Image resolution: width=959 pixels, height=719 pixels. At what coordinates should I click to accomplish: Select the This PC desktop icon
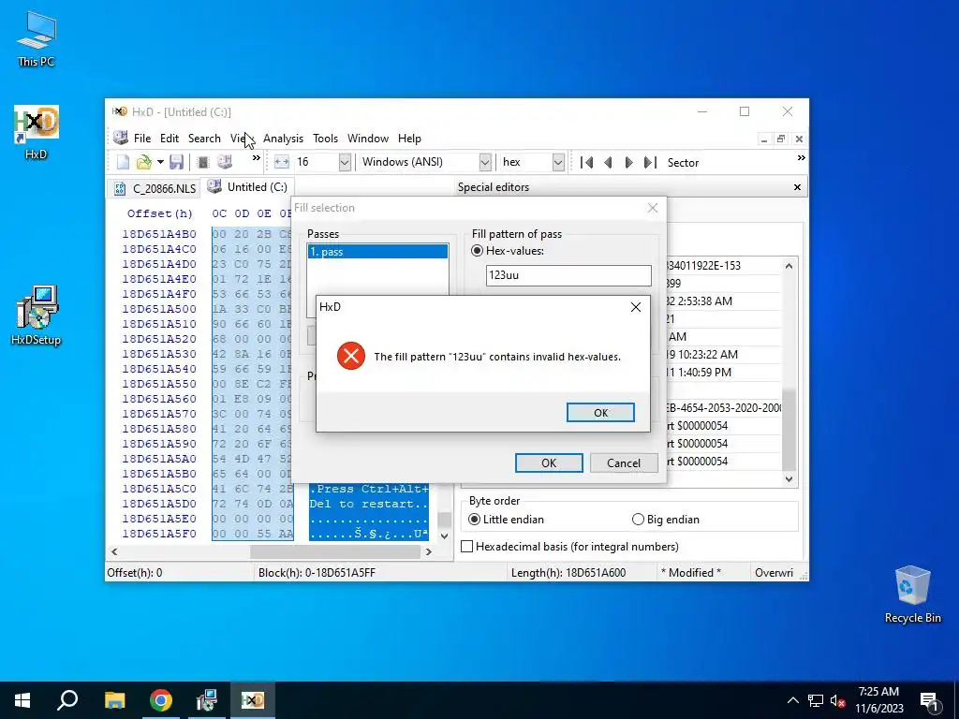37,38
